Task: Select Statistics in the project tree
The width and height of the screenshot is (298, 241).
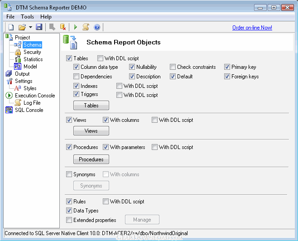Action: [33, 59]
